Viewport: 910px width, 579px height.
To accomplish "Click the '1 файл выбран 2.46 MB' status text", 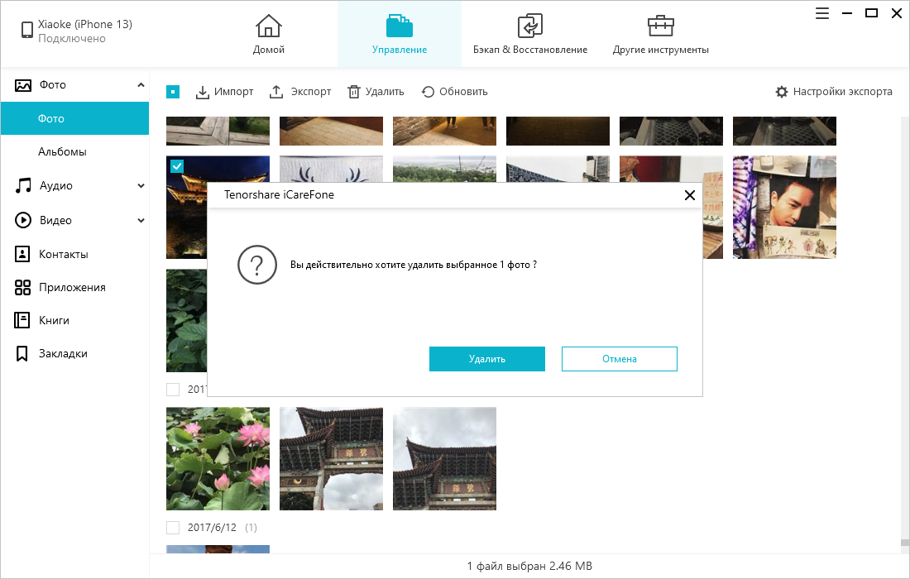I will 529,567.
